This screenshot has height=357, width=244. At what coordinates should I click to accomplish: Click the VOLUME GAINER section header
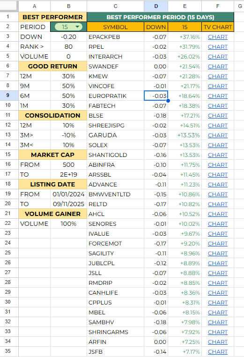(x=52, y=214)
